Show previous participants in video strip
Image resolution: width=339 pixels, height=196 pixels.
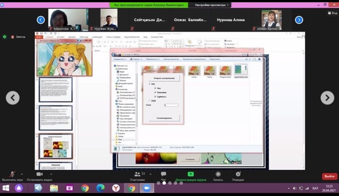pos(41,20)
